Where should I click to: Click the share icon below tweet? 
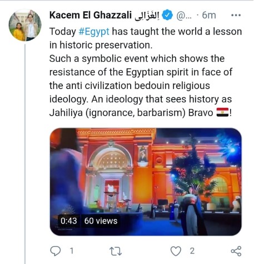click(236, 251)
